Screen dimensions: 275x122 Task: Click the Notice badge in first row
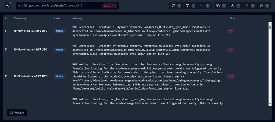[x=59, y=31]
